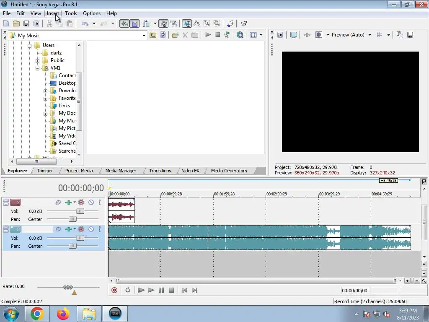Solo track 3
Image resolution: width=429 pixels, height=322 pixels.
[100, 229]
